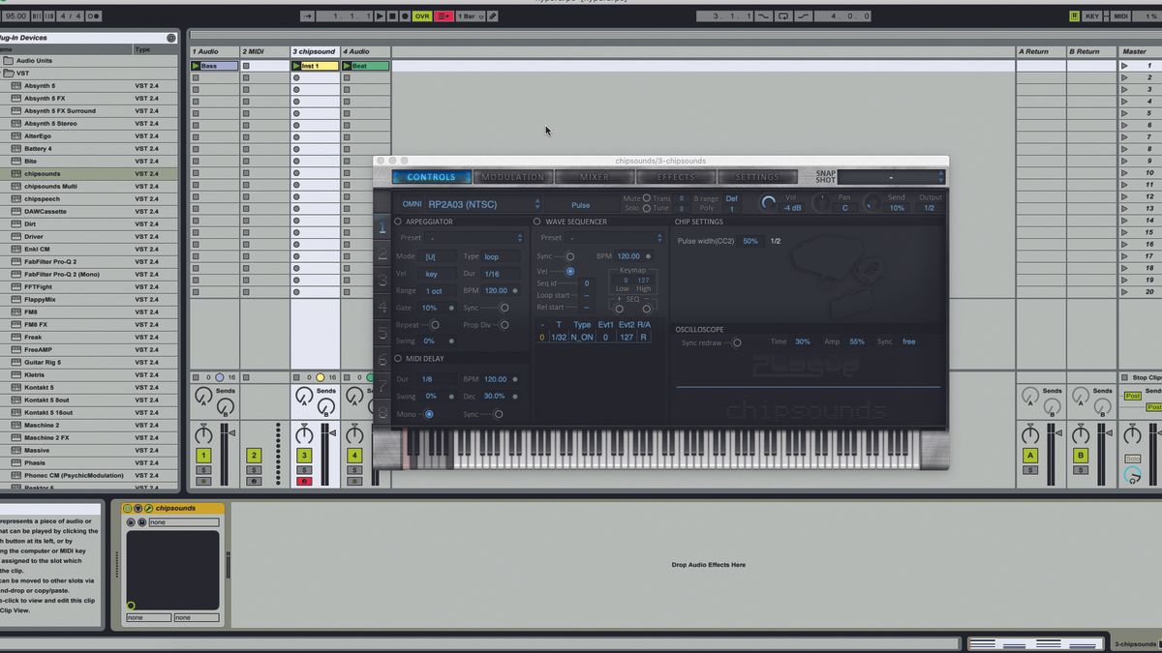Click the Pulse waveform button in chipsounds

click(583, 204)
